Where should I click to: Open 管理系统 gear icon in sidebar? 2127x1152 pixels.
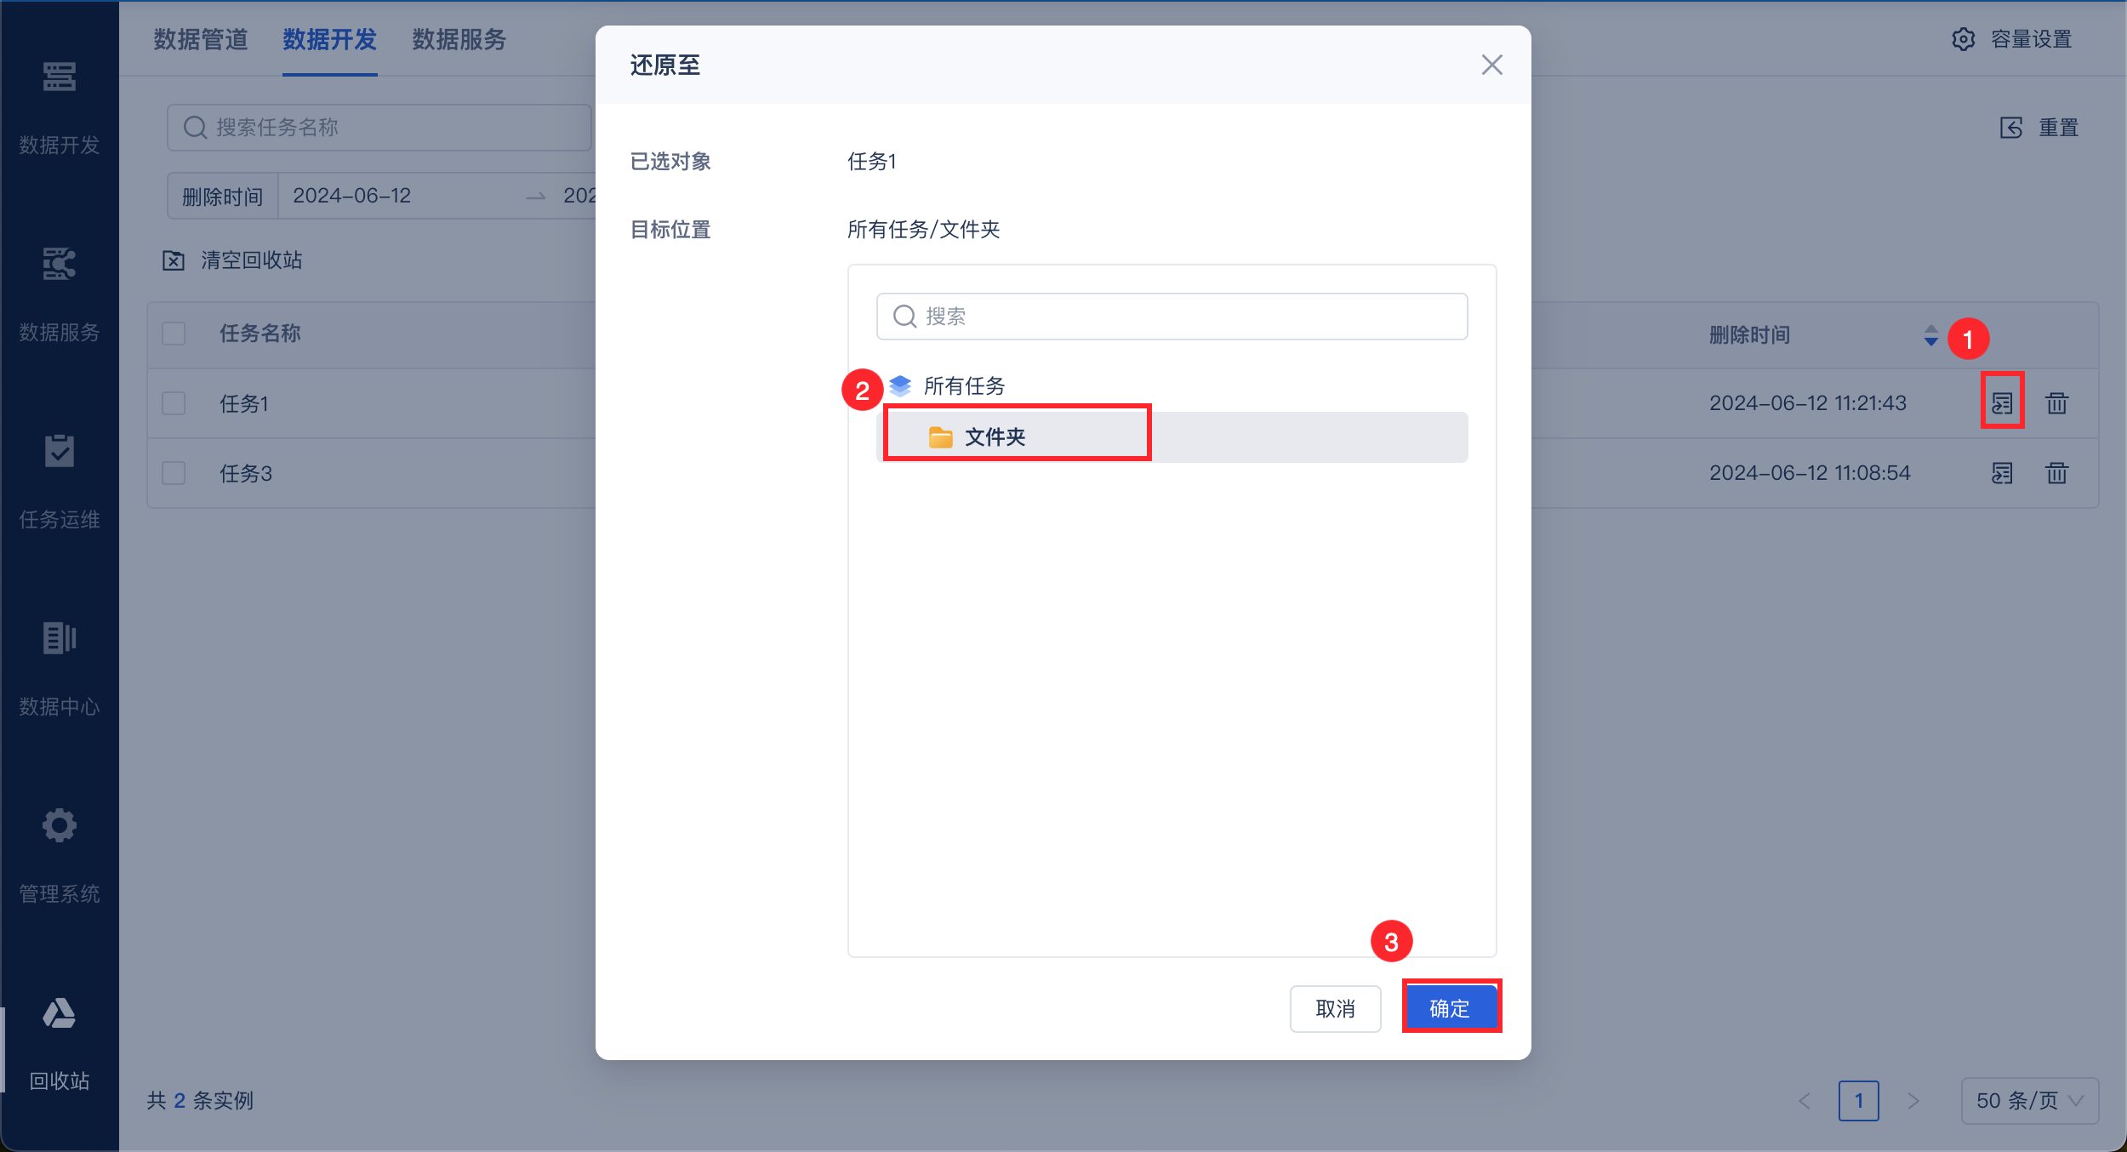59,825
